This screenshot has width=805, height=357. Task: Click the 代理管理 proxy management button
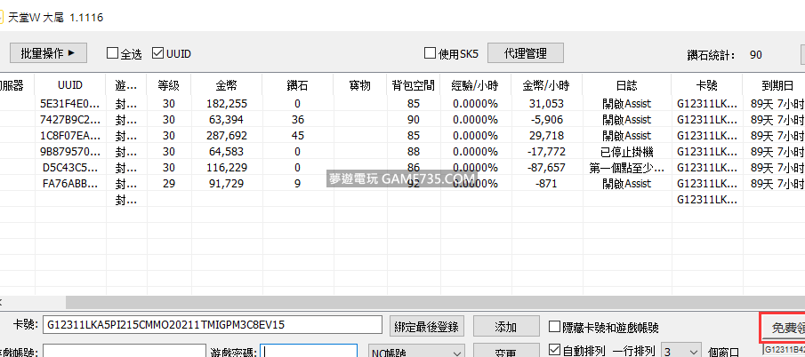tap(524, 53)
